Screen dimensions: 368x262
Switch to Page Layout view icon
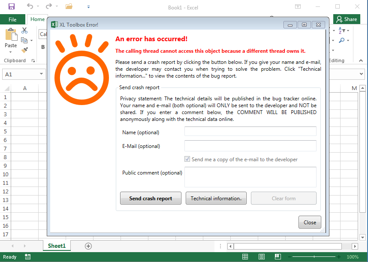(x=262, y=257)
